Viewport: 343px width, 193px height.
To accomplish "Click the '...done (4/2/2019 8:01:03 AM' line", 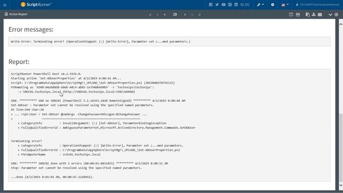I will (x=52, y=177).
